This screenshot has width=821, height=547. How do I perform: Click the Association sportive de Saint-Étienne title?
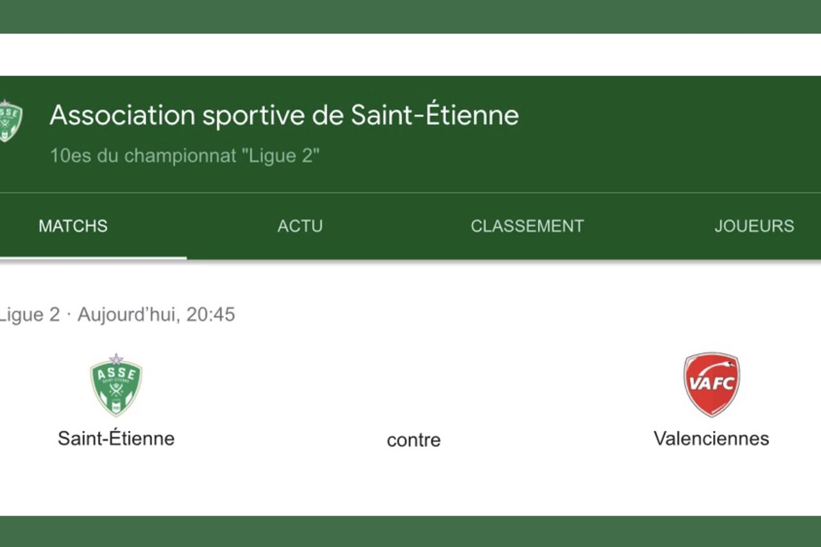click(285, 115)
